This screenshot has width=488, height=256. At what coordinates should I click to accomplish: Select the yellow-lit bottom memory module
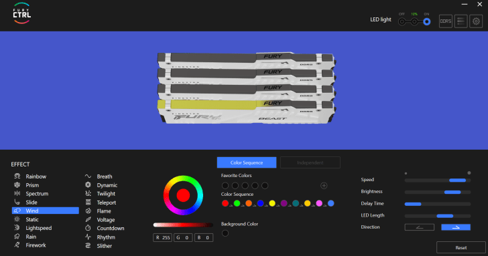[x=246, y=112]
